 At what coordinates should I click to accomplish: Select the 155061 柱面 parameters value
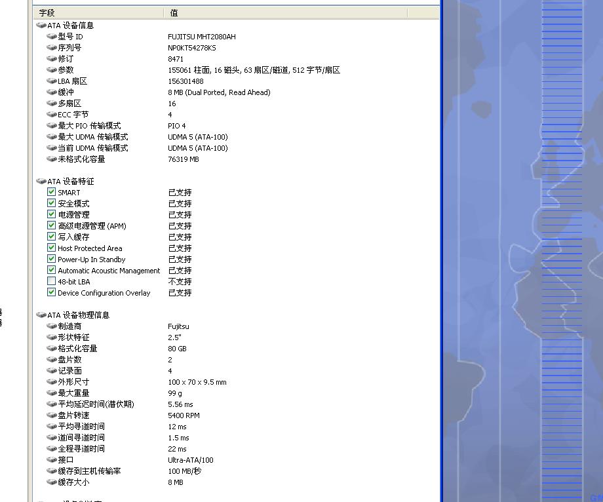click(x=254, y=70)
